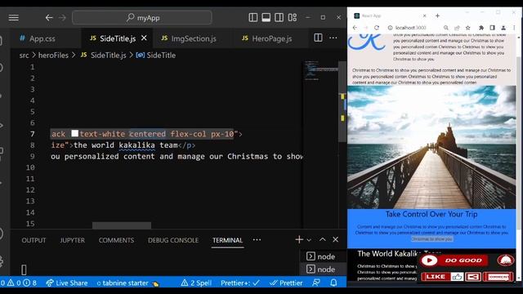Click the myApp command center search box
523x294 pixels.
coord(142,18)
